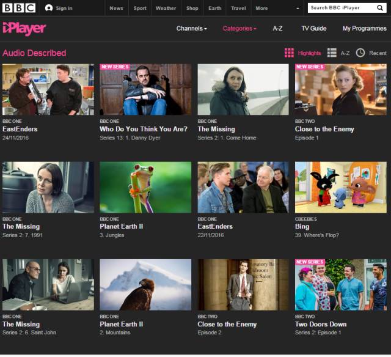Go to BBC Weather
Viewport: 391px width, 357px height.
pyautogui.click(x=166, y=8)
